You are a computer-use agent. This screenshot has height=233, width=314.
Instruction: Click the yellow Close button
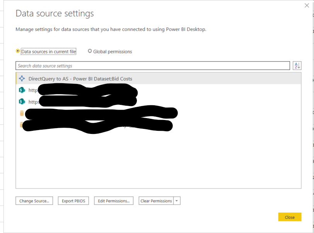pyautogui.click(x=290, y=217)
